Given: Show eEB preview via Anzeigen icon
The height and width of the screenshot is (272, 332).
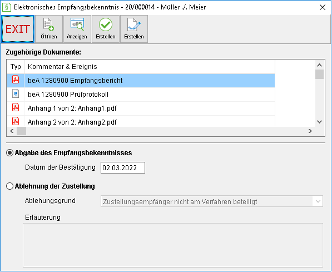Looking at the screenshot, I should (77, 29).
